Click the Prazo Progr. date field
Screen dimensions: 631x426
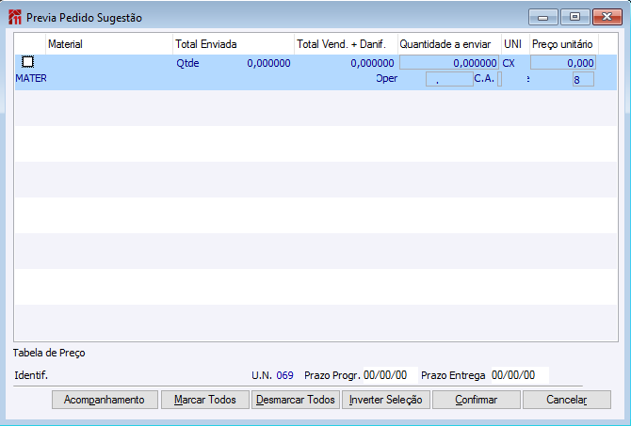(390, 375)
